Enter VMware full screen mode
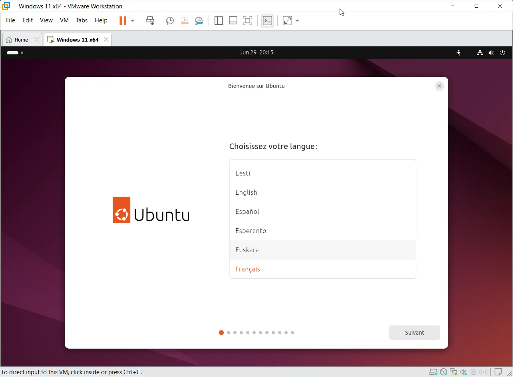 pos(248,21)
